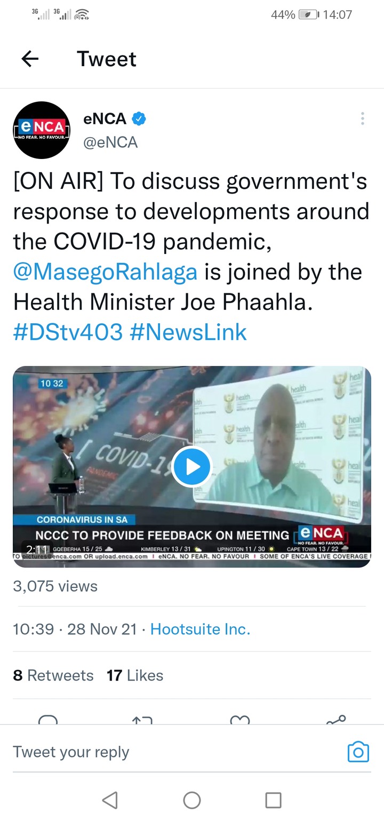Viewport: 384px width, 822px height.
Task: Open the three-dot tweet options menu
Action: 362,118
